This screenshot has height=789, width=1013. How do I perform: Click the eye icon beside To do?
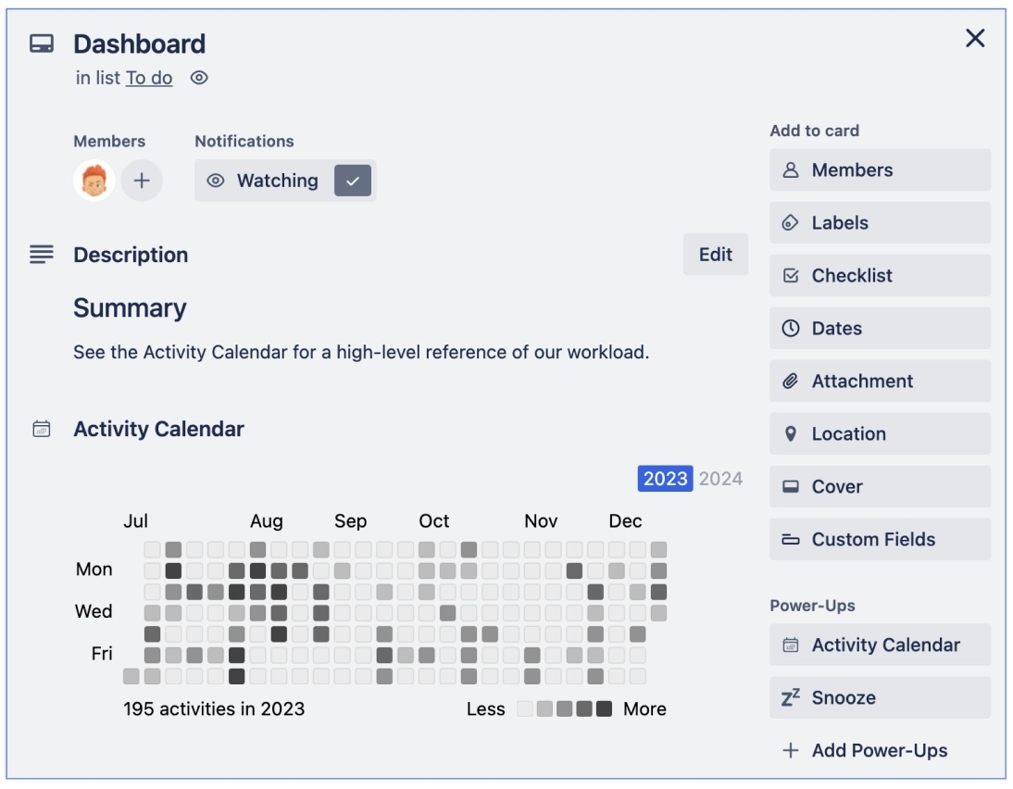(199, 78)
